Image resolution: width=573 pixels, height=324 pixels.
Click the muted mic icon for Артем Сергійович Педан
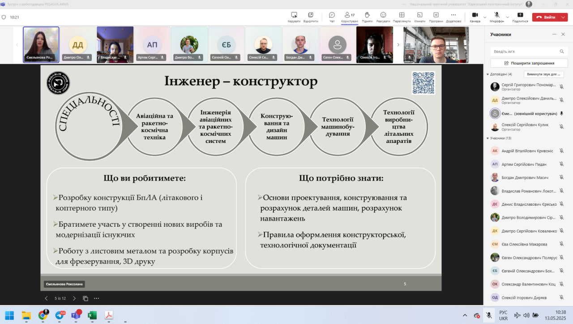coord(561,164)
